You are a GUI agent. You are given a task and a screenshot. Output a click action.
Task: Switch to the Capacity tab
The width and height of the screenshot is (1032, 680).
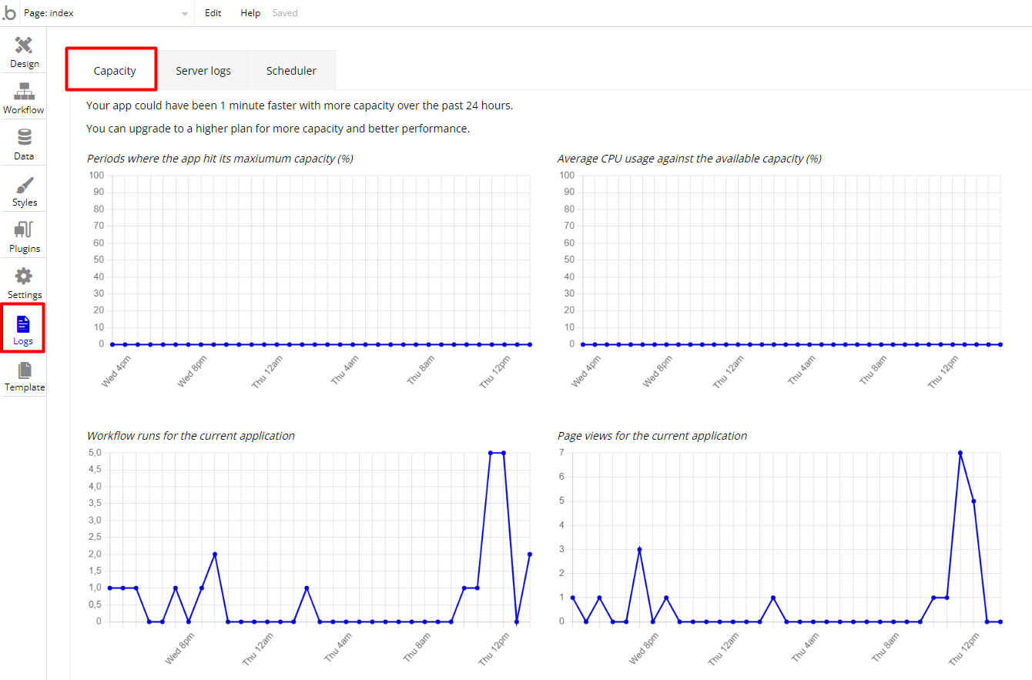pyautogui.click(x=115, y=71)
